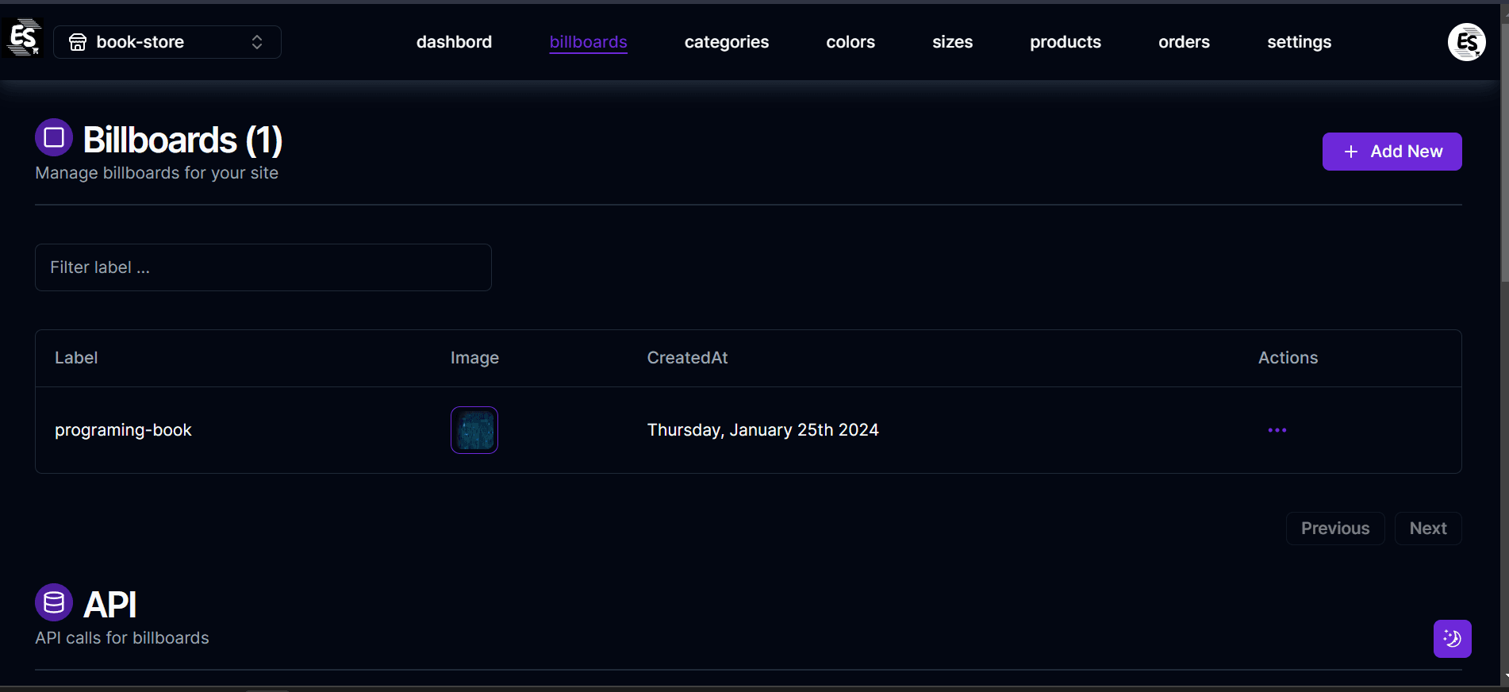Viewport: 1509px width, 692px height.
Task: Click the Add New billboard button
Action: click(x=1392, y=152)
